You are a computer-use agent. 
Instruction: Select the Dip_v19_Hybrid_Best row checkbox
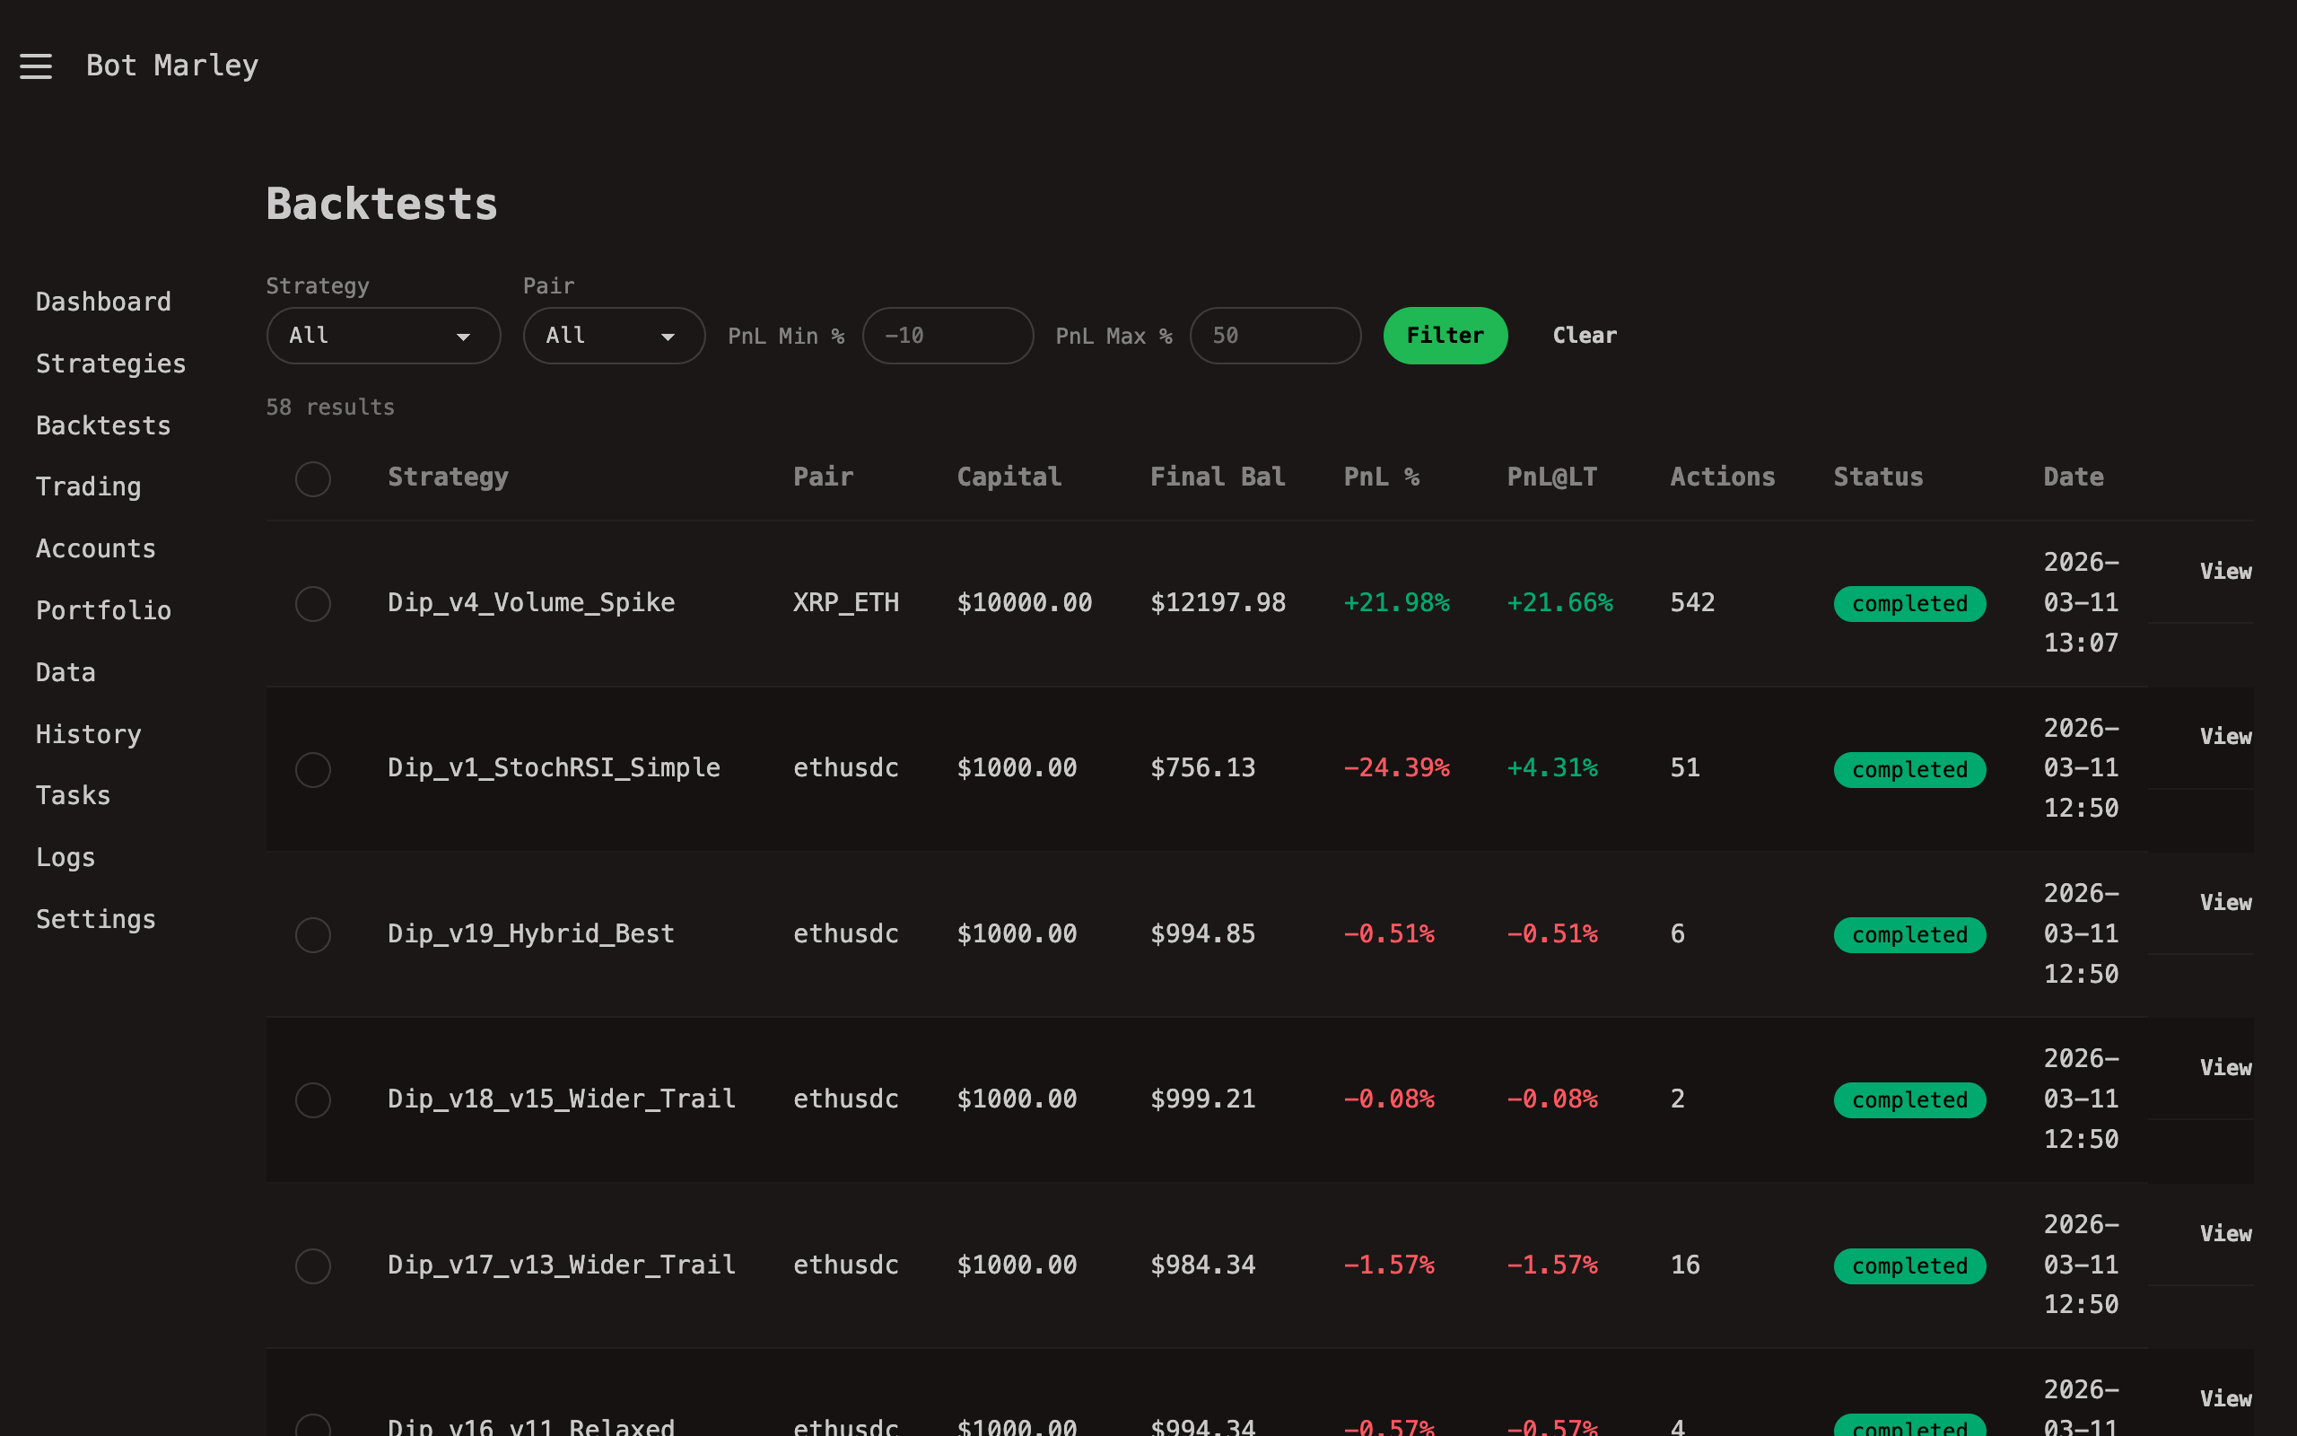tap(313, 934)
